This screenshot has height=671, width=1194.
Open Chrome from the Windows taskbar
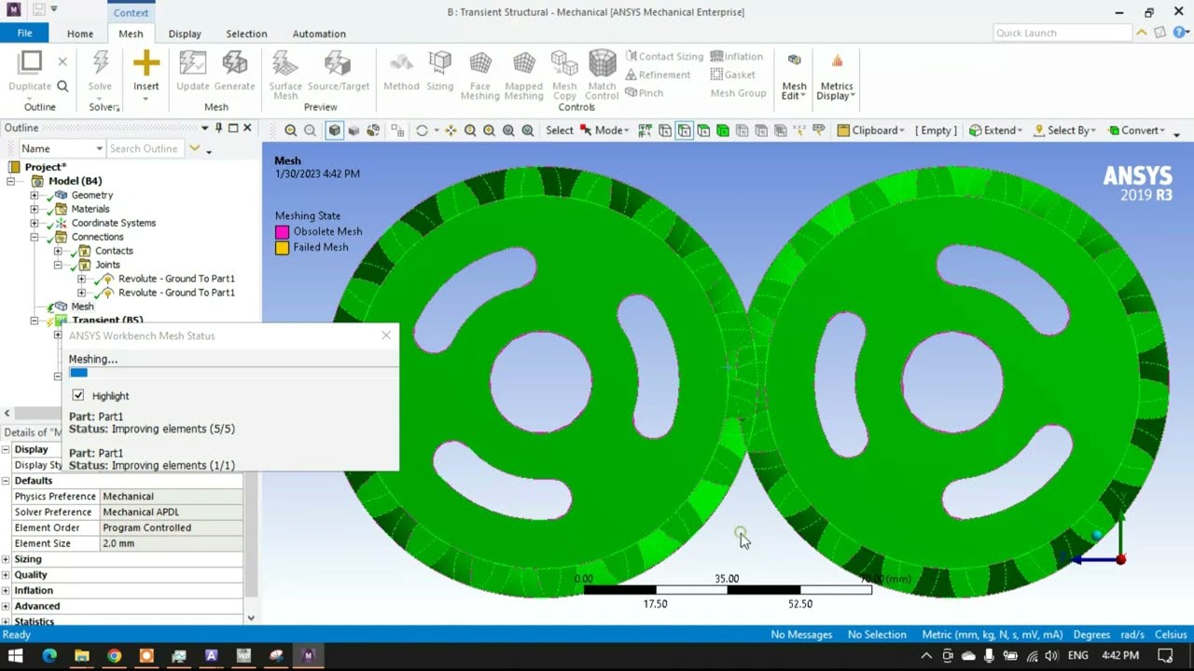tap(114, 655)
